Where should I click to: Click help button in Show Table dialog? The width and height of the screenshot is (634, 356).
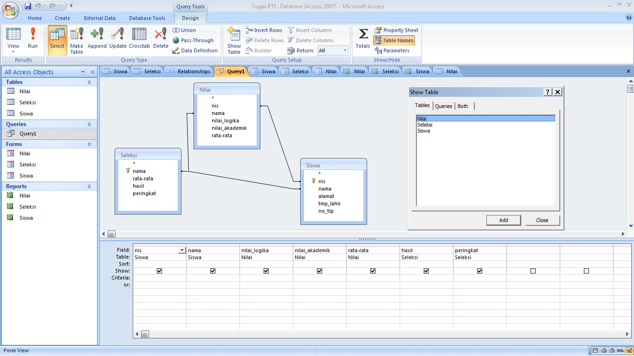pos(548,92)
